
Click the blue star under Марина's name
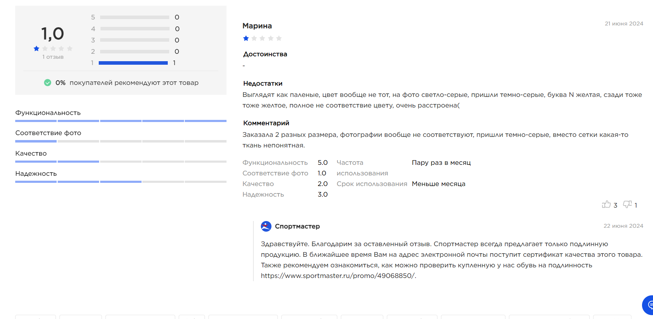[246, 38]
